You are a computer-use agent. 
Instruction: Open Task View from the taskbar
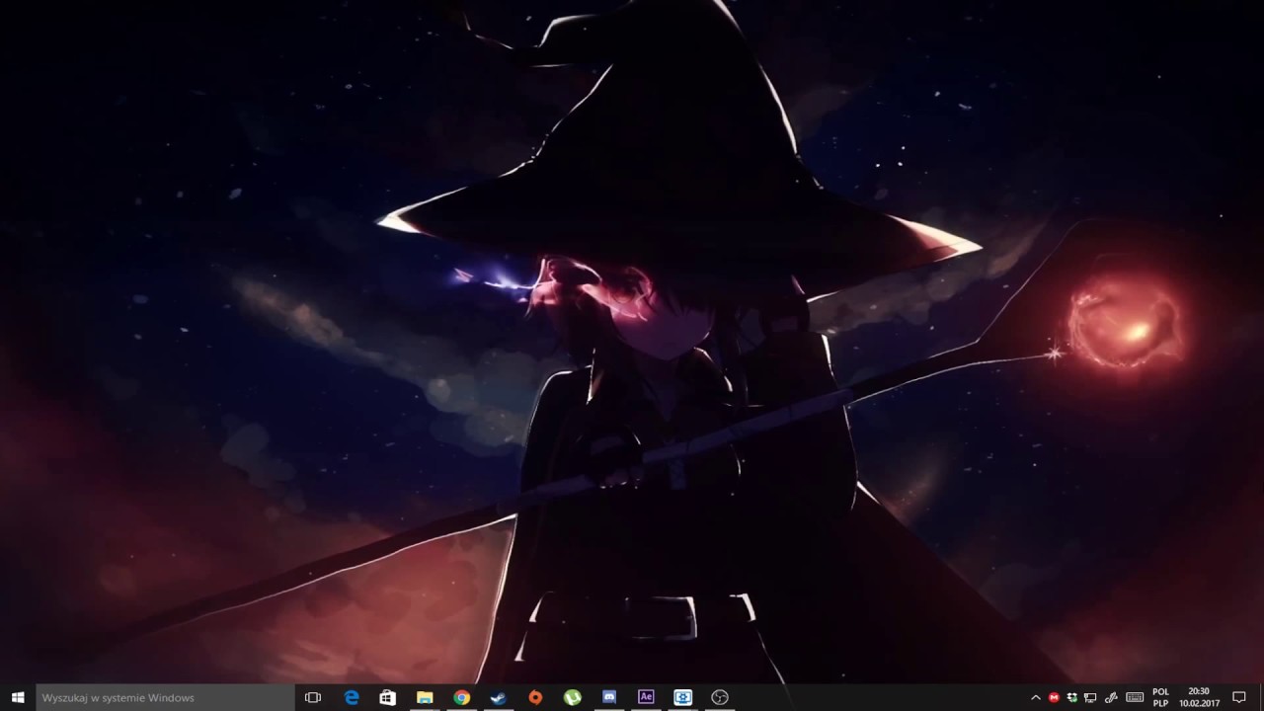313,697
